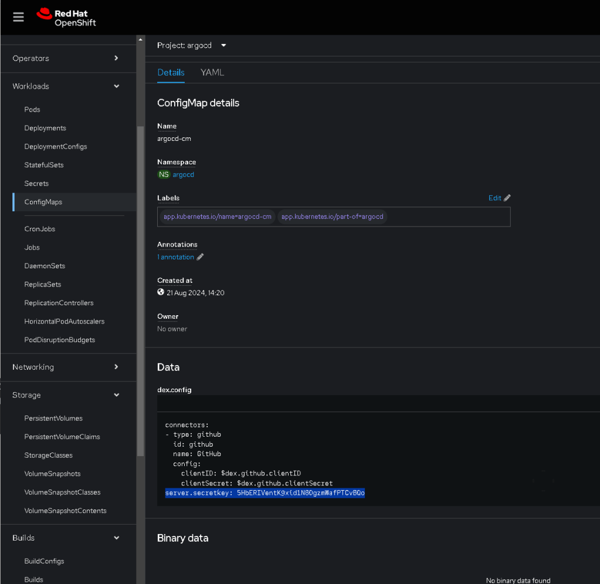The image size is (600, 584).
Task: Open Pods in the sidebar
Action: (32, 110)
